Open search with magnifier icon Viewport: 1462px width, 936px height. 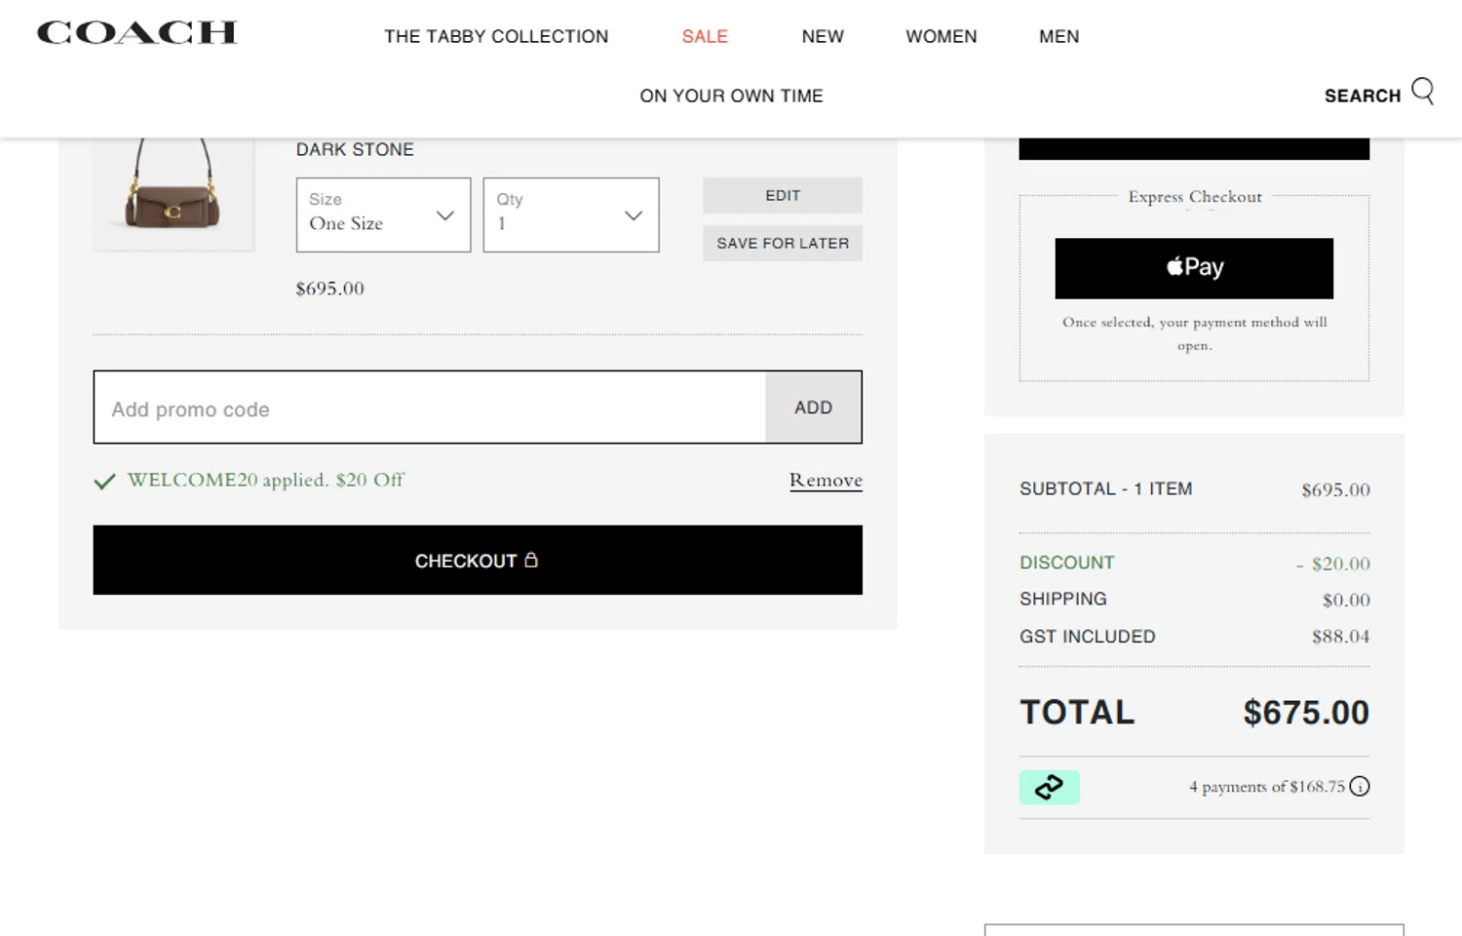coord(1422,92)
